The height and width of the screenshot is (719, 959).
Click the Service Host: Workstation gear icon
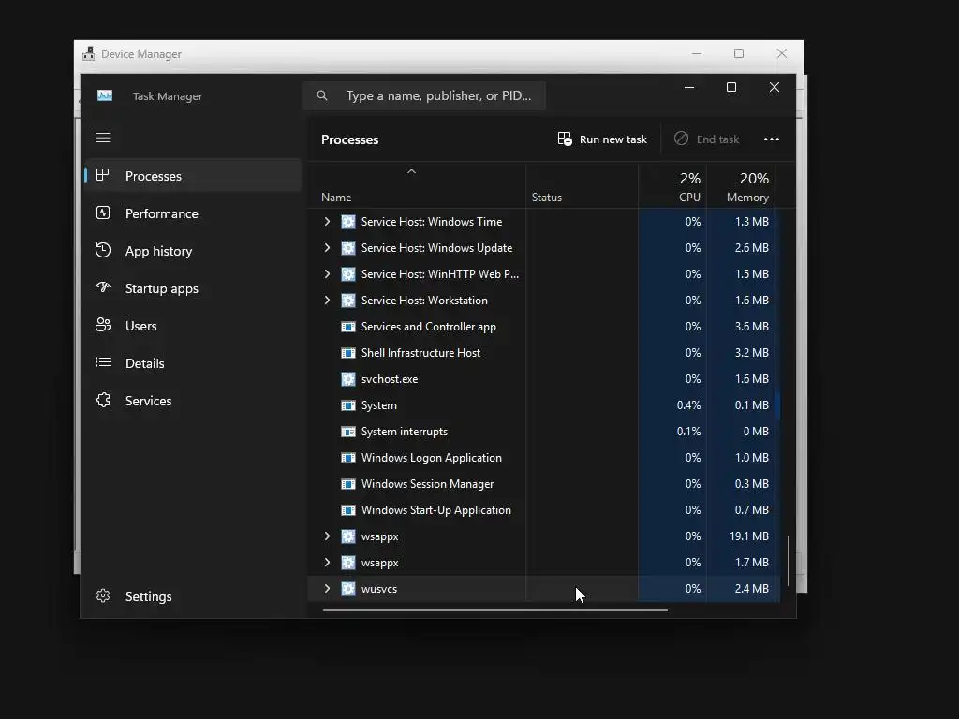[x=348, y=301]
